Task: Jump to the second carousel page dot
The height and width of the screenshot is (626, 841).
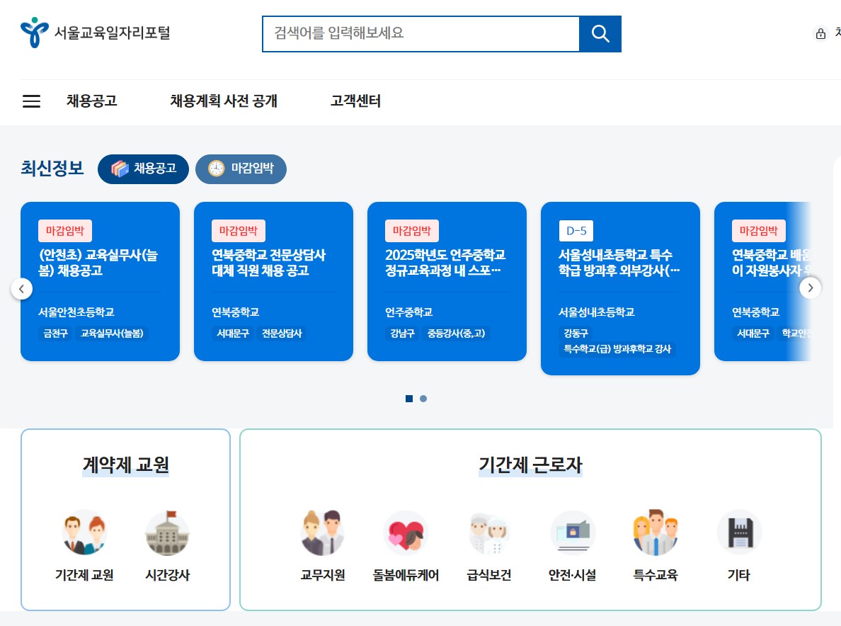Action: point(423,399)
